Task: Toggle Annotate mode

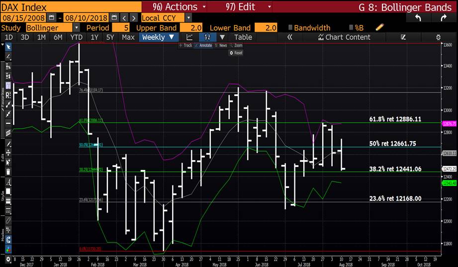Action: pos(203,46)
